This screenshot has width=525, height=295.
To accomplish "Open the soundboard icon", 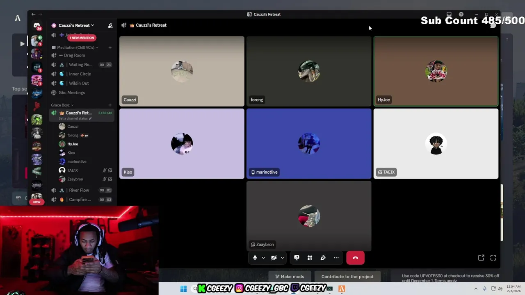I will 323,258.
